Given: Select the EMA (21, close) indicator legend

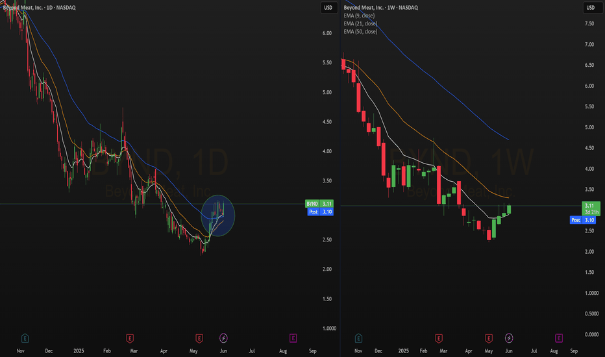Looking at the screenshot, I should coord(360,23).
